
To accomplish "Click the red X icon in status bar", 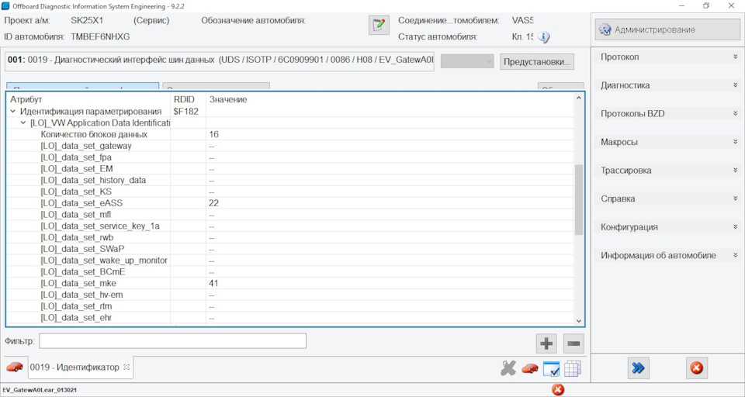I will 558,390.
